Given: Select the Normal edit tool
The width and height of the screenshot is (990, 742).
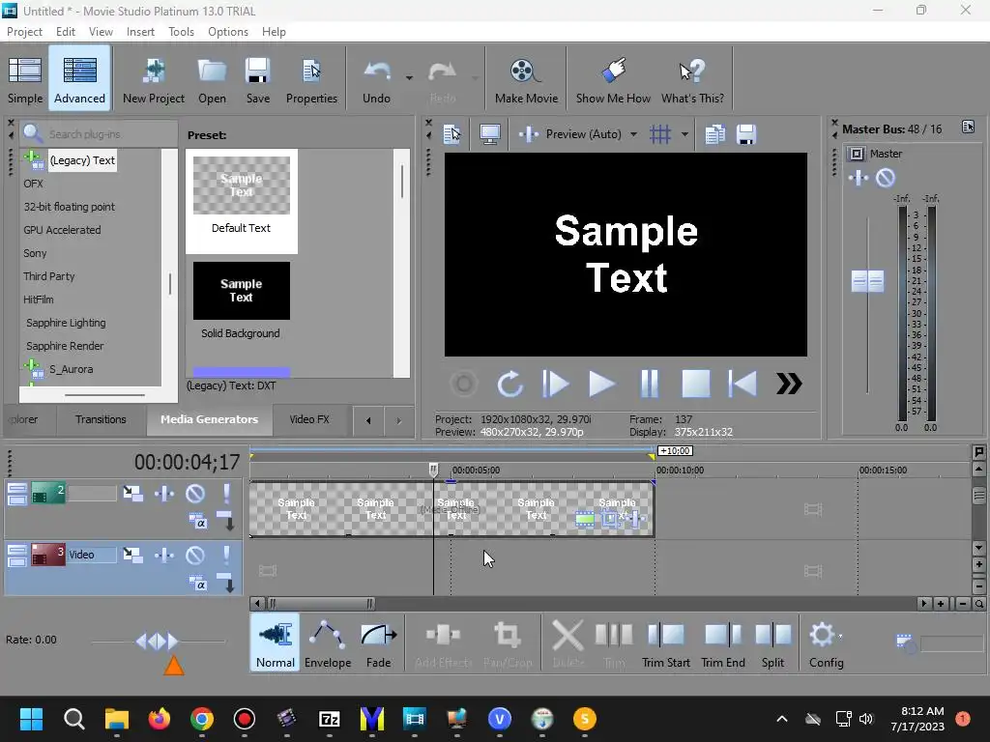Looking at the screenshot, I should [x=276, y=643].
